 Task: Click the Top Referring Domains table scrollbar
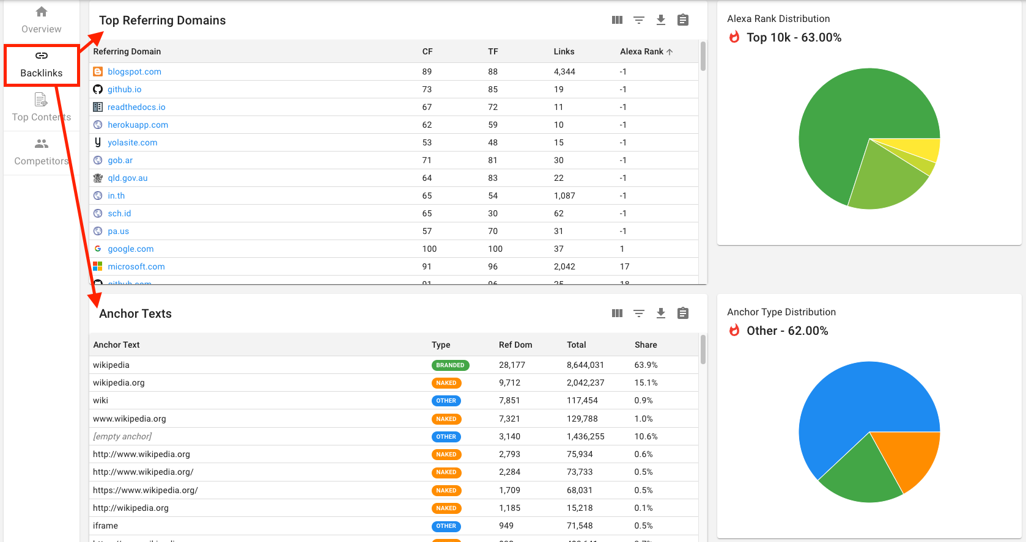point(703,56)
